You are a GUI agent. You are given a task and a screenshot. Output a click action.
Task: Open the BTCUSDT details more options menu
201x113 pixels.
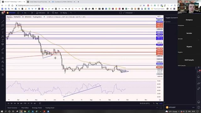(x=193, y=107)
